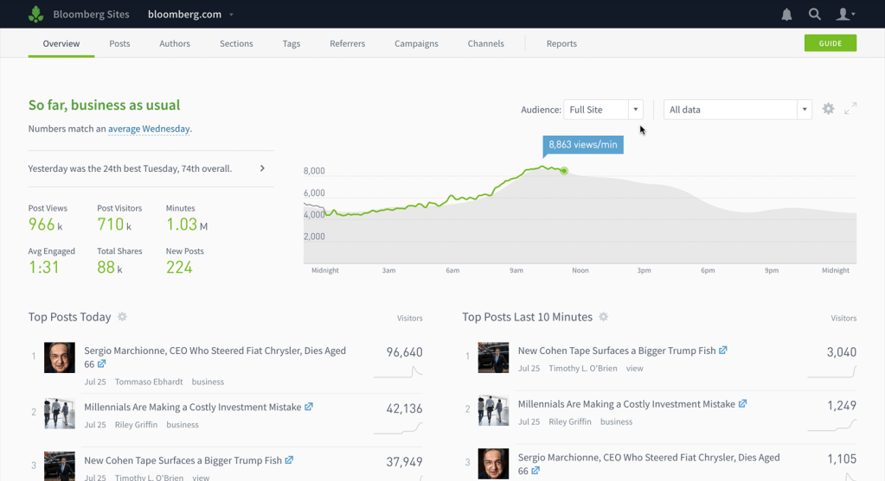
Task: Open external link for New Cohen Tape post in Last 10 Minutes
Action: (723, 351)
